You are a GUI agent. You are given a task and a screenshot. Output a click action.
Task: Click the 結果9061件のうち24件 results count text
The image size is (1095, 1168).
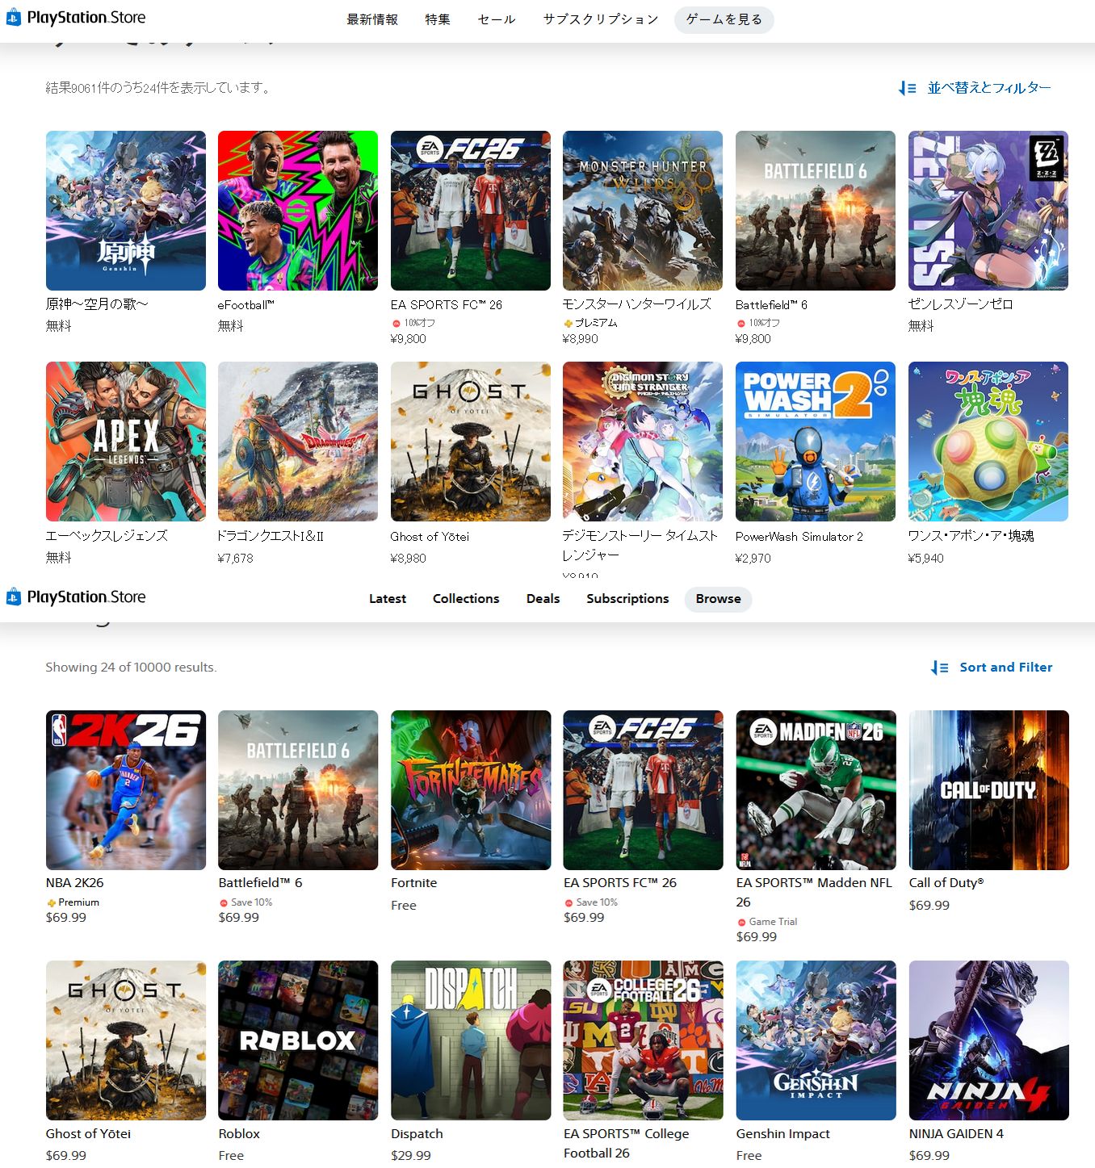point(159,88)
